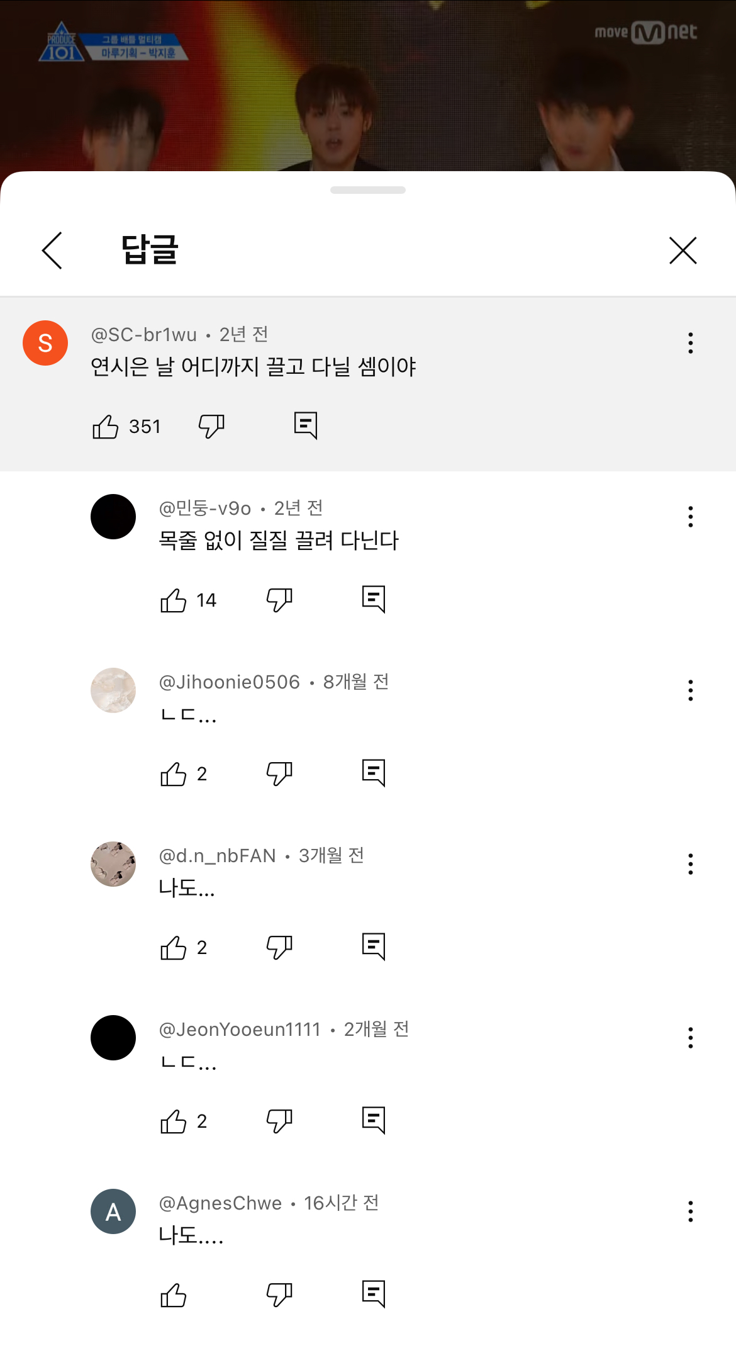Tap the @JeonYooeun1111 username
736x1348 pixels.
point(240,1030)
